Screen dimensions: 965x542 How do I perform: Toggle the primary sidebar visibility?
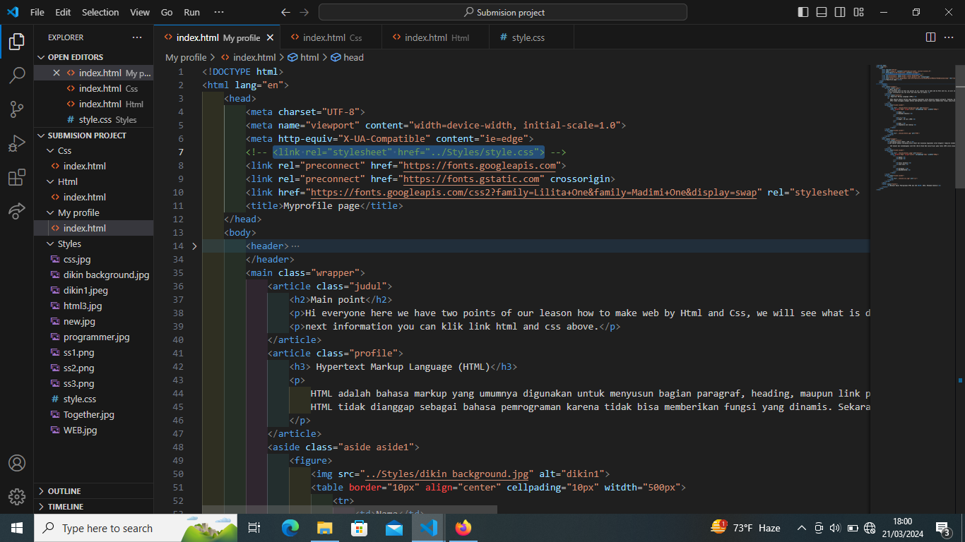(x=803, y=12)
